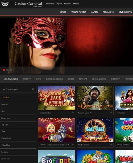Favorite Jack in the Box with star
Screen dimensions: 133x163
[x=73, y=112]
